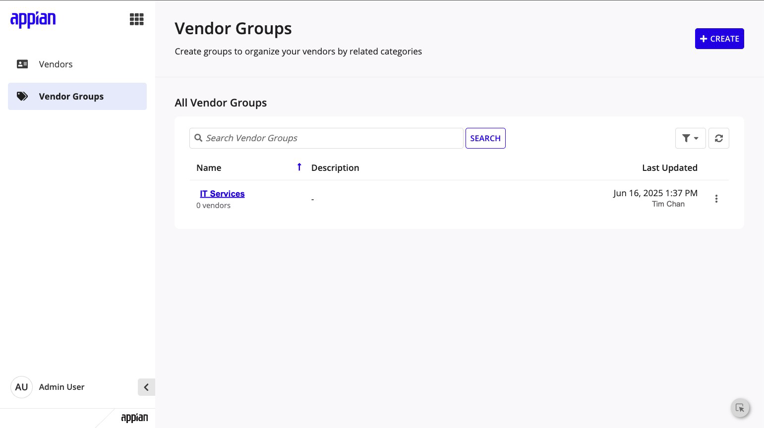Click the AU user avatar
Screen dimensions: 764x428
21,387
